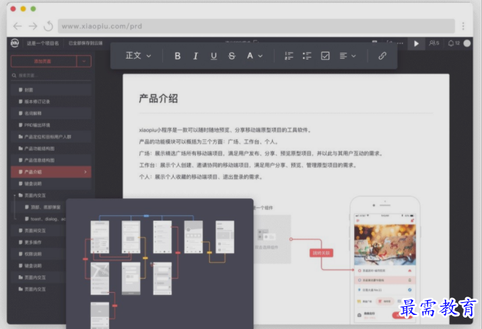Open the user avatar menu
Viewport: 482px width, 329px height.
point(467,43)
